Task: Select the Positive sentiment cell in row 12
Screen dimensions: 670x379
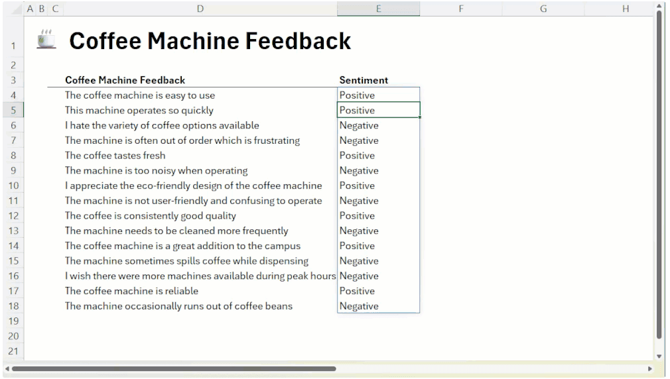Action: [x=378, y=215]
